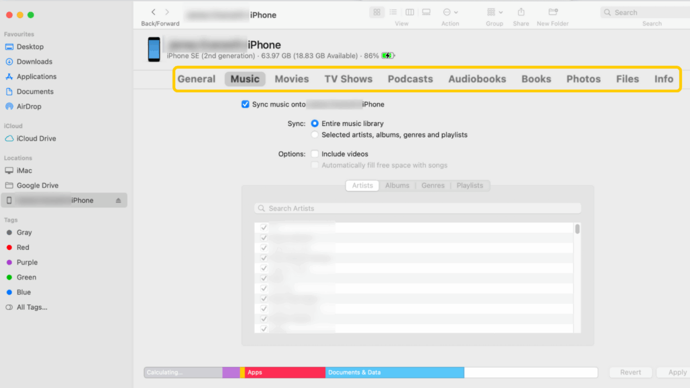The image size is (690, 388).
Task: Switch to list view in toolbar
Action: pyautogui.click(x=393, y=11)
